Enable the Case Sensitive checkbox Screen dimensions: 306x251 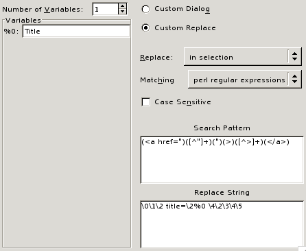(146, 102)
